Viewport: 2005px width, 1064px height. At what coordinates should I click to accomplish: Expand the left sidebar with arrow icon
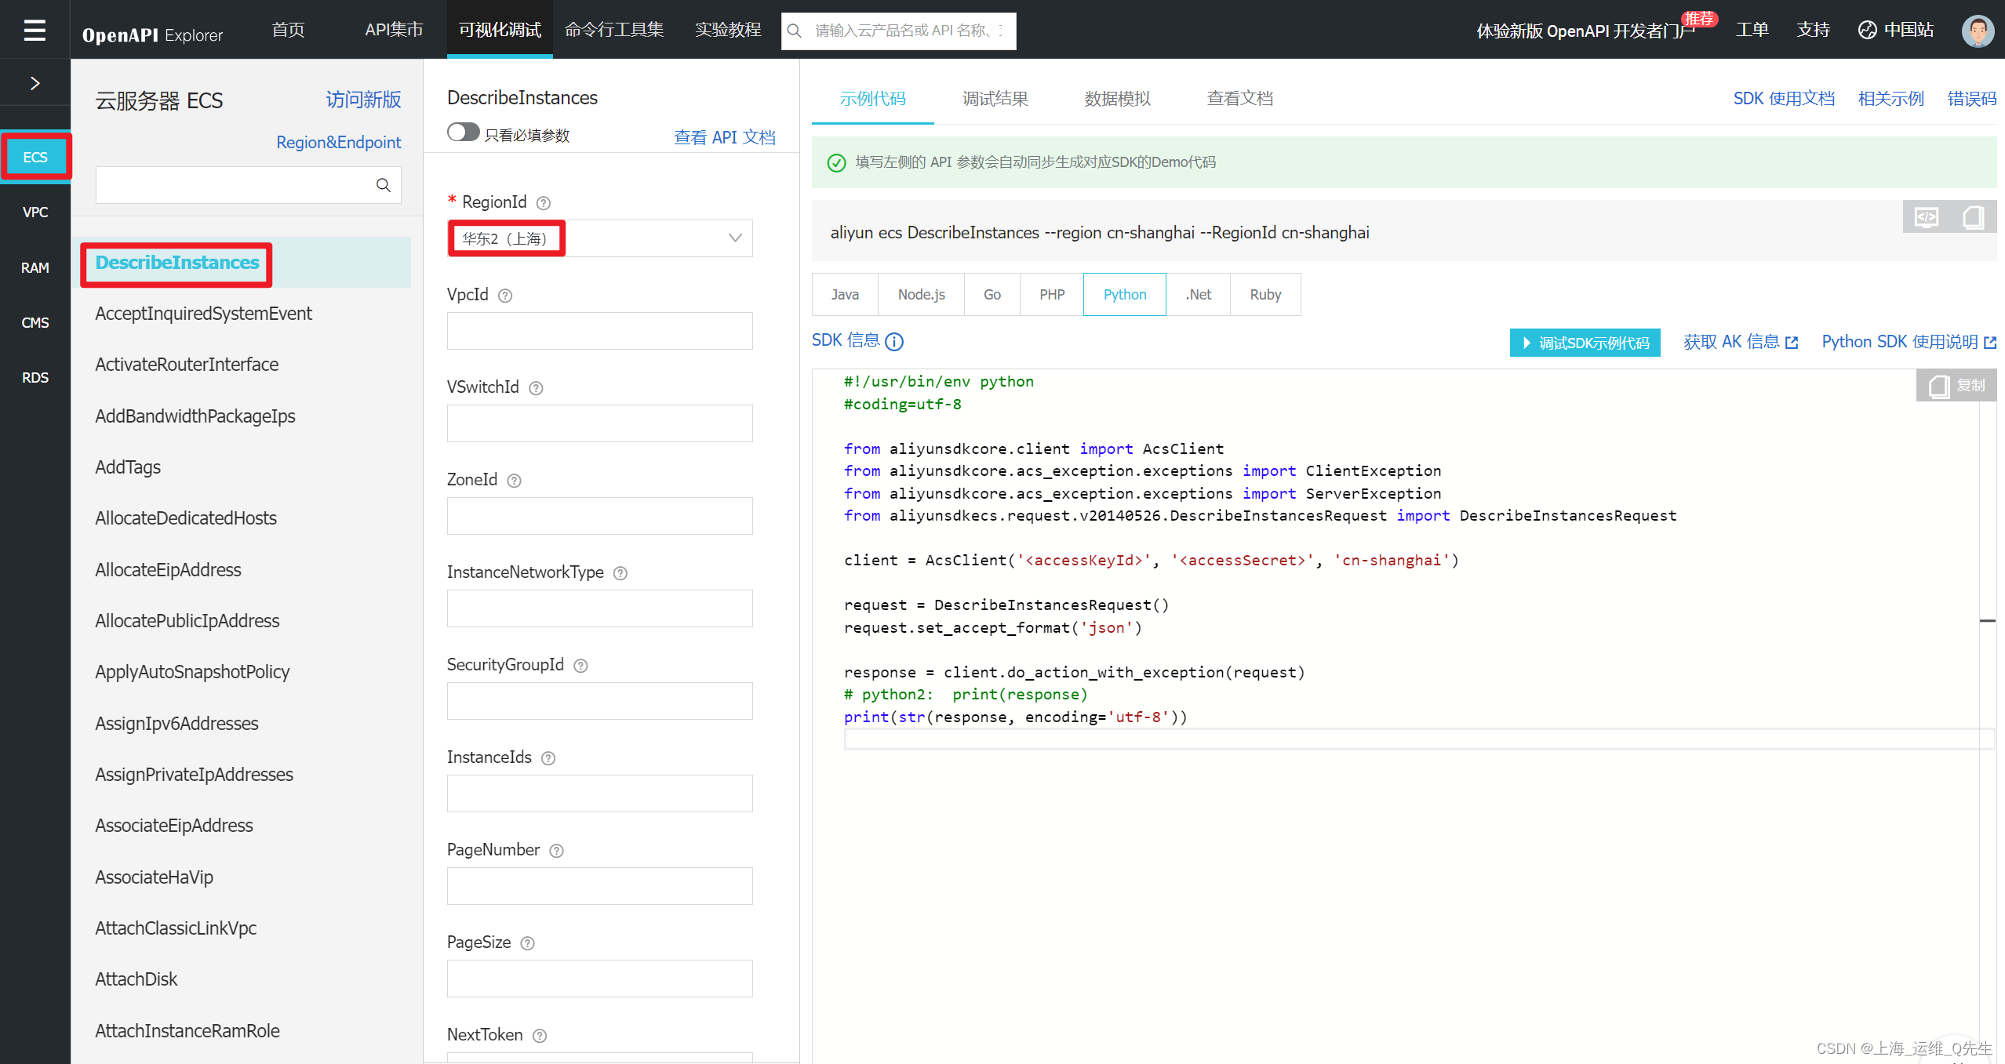[35, 83]
